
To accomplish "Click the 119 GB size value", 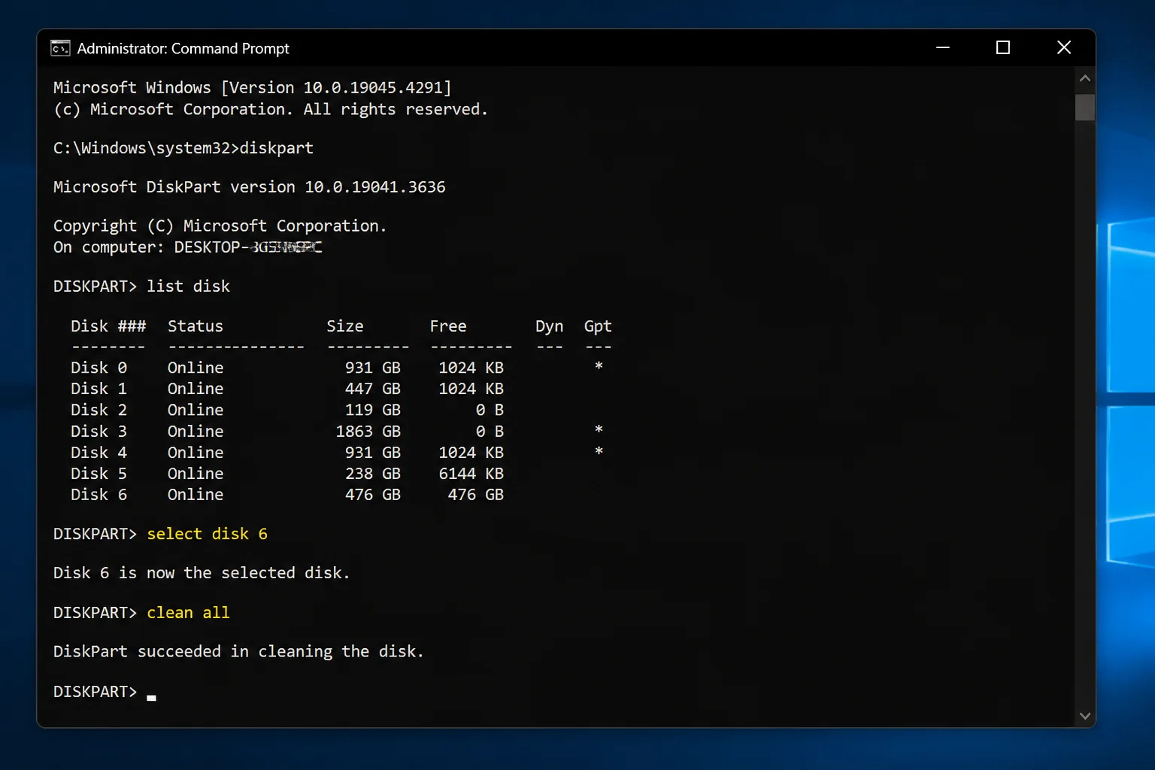I will 372,410.
